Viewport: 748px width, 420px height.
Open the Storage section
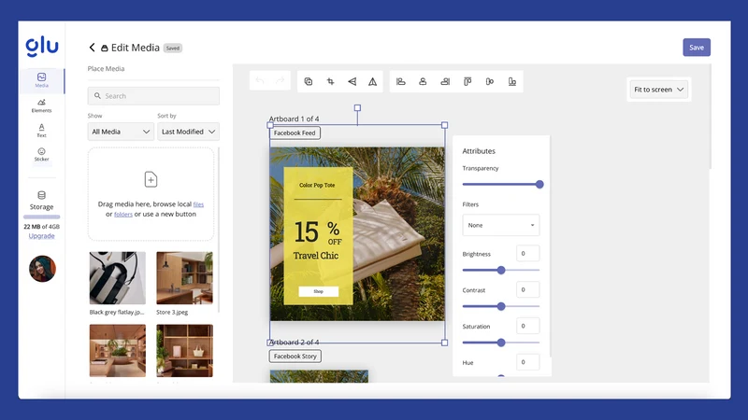[41, 201]
